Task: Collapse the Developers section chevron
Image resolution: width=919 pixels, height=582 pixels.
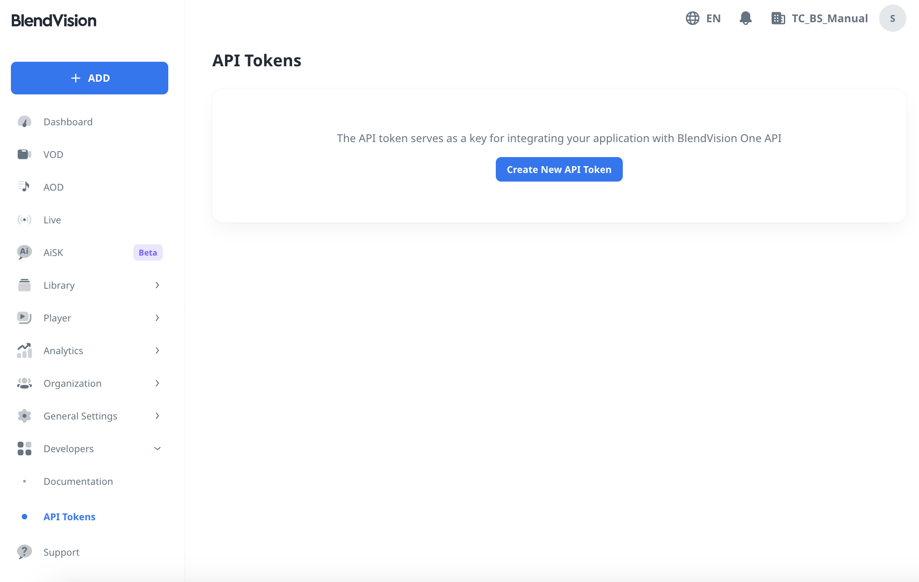Action: click(x=157, y=449)
